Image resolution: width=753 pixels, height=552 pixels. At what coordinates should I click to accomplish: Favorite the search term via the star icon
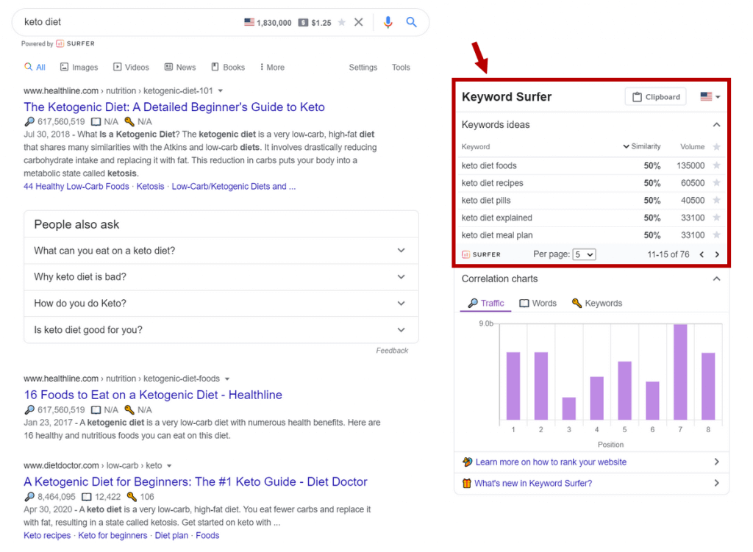(x=341, y=21)
